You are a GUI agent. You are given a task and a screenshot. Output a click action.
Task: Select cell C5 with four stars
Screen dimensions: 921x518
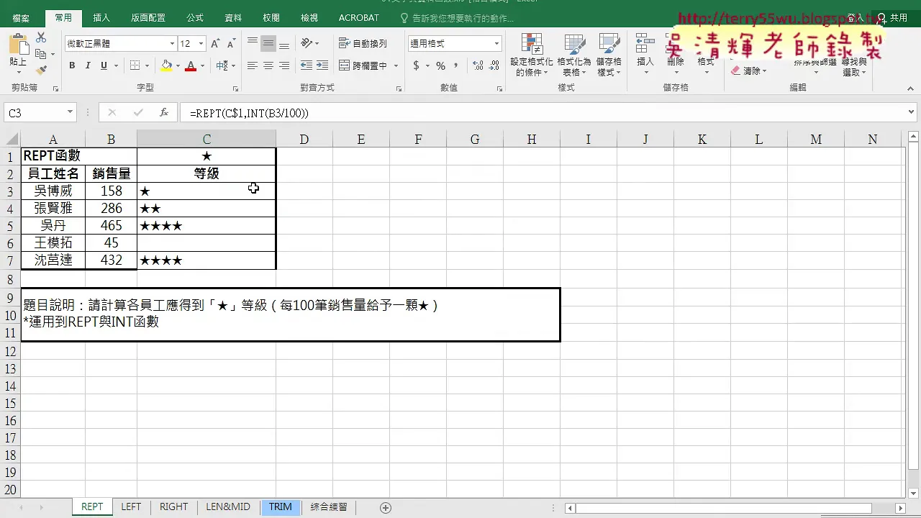coord(207,226)
